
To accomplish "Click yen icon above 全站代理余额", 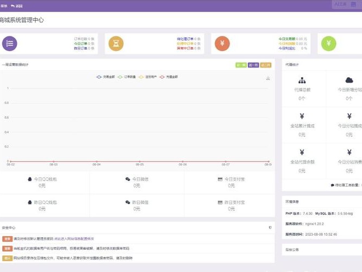I will (x=302, y=152).
